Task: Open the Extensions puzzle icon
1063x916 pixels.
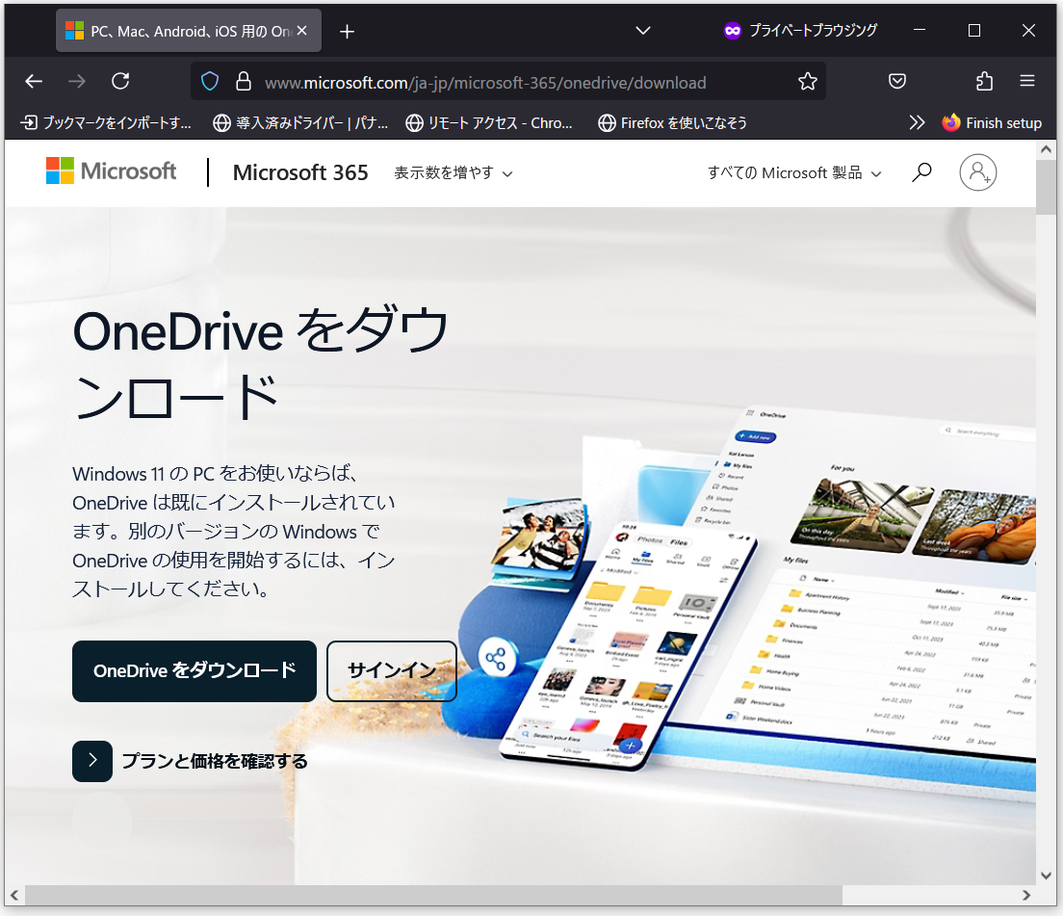Action: (x=984, y=82)
